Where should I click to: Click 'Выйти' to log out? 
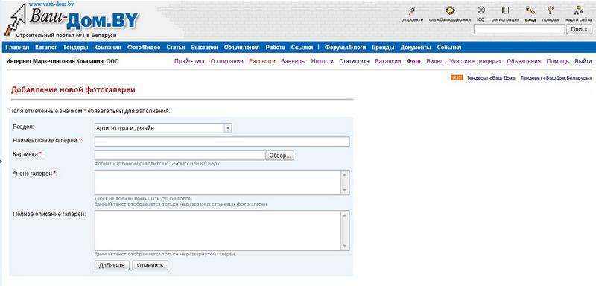pos(583,61)
